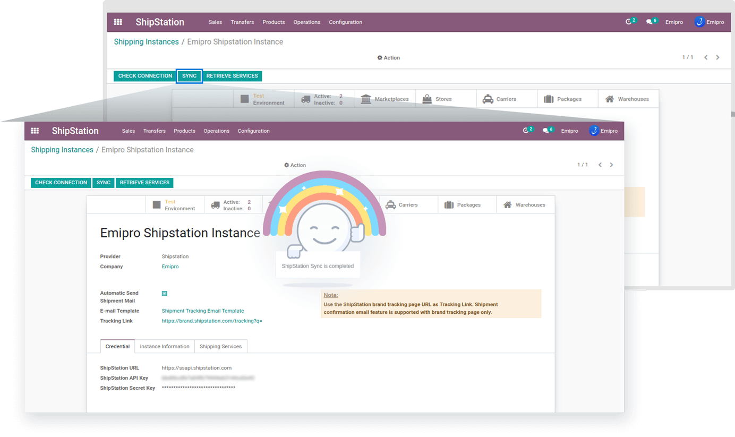Click ShipStation brand title in back window
This screenshot has height=437, width=735.
pyautogui.click(x=160, y=22)
